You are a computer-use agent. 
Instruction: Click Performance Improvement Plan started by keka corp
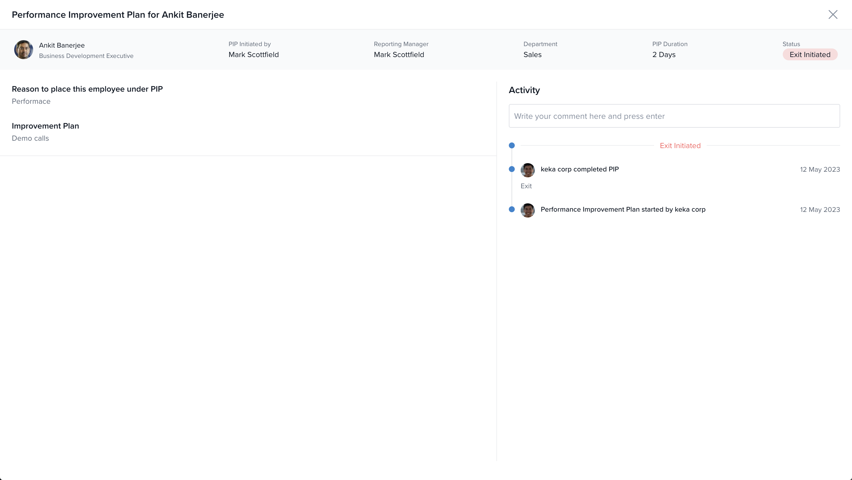(623, 210)
